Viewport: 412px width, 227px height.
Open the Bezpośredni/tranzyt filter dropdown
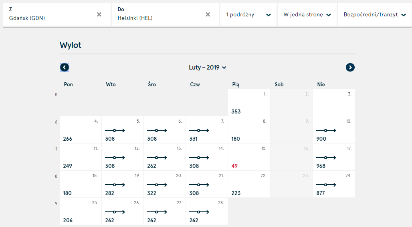[375, 14]
